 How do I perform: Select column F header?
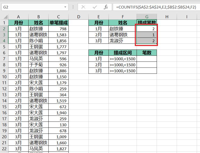(x=123, y=17)
